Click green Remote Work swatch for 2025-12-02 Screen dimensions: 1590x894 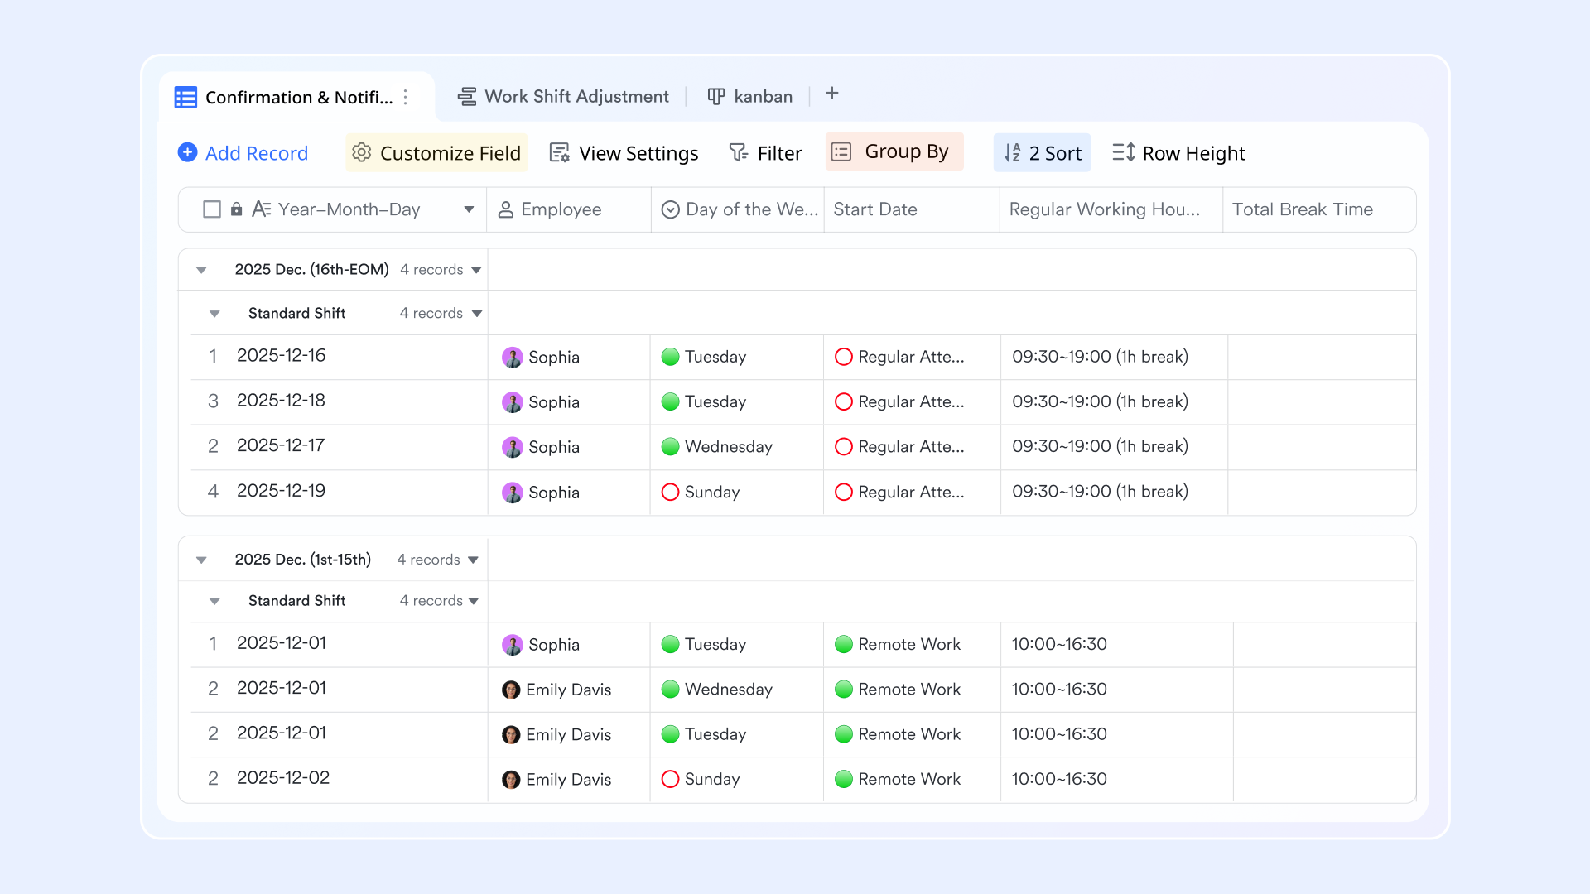(843, 779)
